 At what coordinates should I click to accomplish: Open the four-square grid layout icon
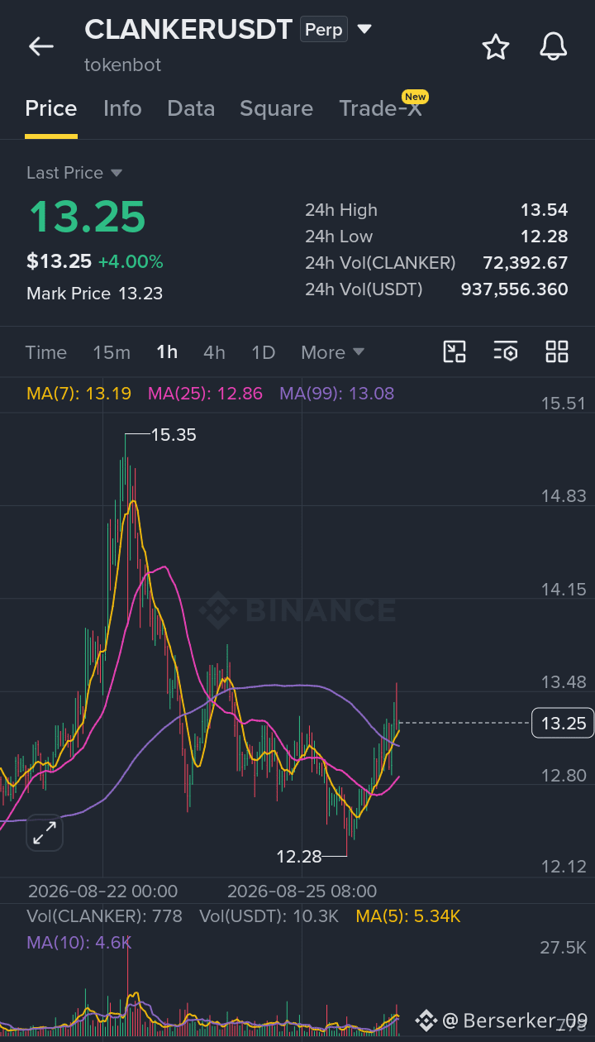click(x=557, y=351)
